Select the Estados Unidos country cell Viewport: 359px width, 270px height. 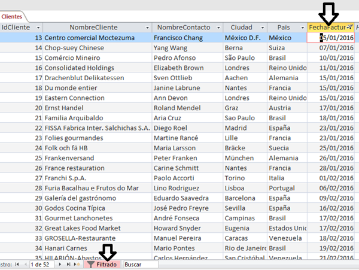point(287,227)
